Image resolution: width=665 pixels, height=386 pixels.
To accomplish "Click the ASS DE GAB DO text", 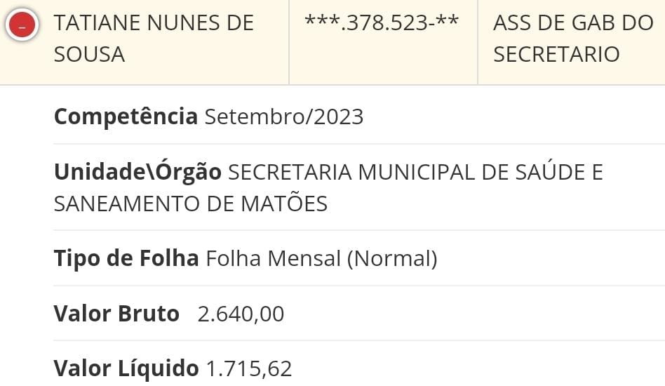I will (573, 23).
